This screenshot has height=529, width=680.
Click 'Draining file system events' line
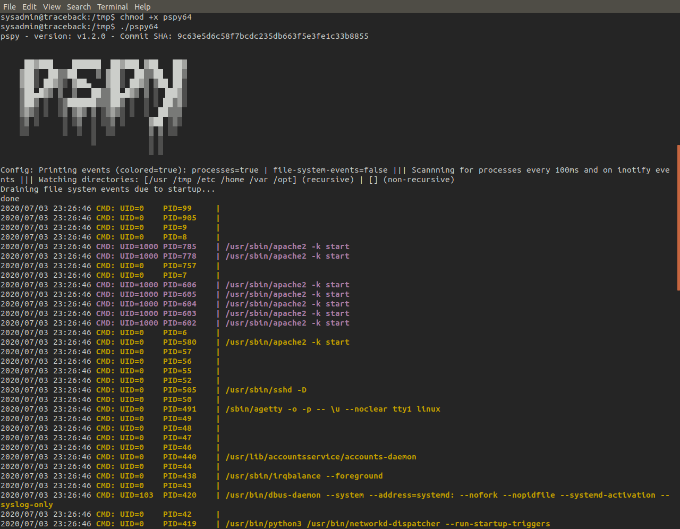click(x=108, y=189)
